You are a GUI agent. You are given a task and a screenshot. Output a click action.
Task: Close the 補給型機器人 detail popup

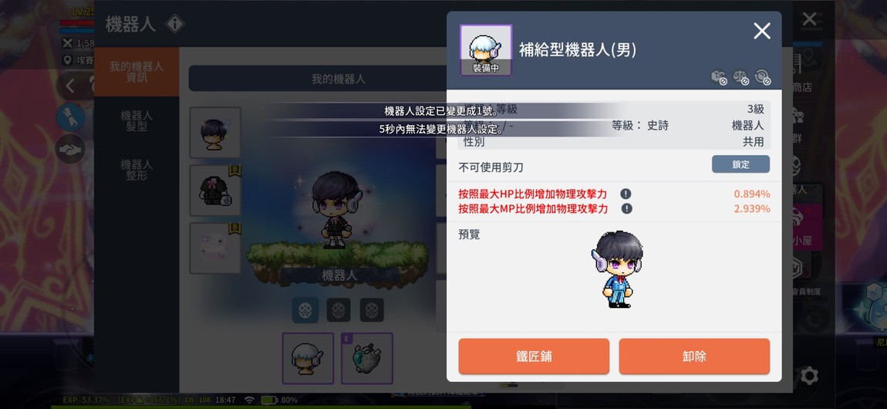[x=762, y=31]
